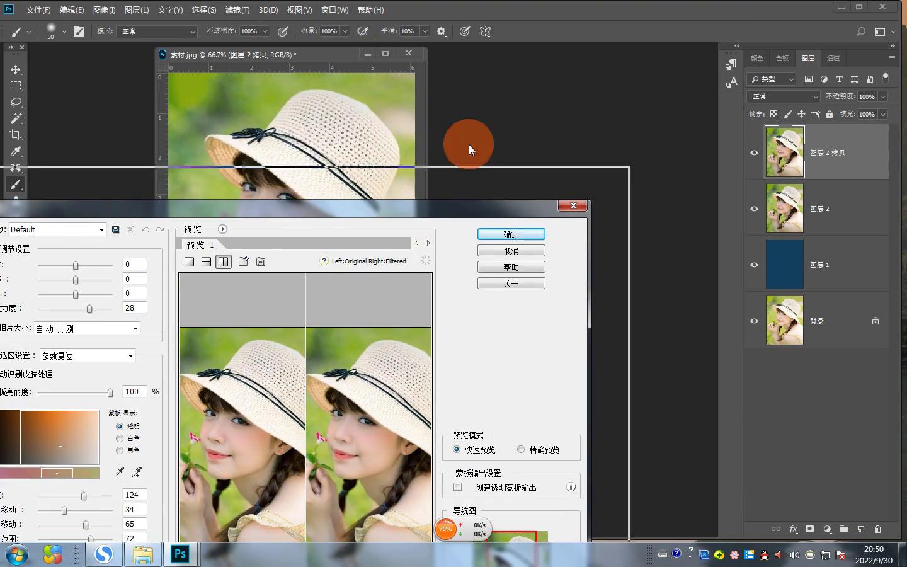This screenshot has height=567, width=907.
Task: Open the 自动识别 size dropdown
Action: point(87,328)
